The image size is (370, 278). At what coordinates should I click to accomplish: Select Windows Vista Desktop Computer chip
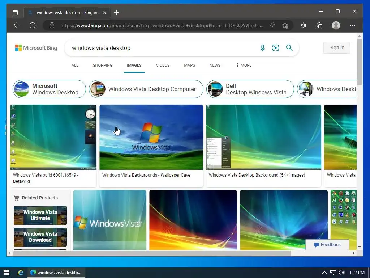tap(146, 89)
